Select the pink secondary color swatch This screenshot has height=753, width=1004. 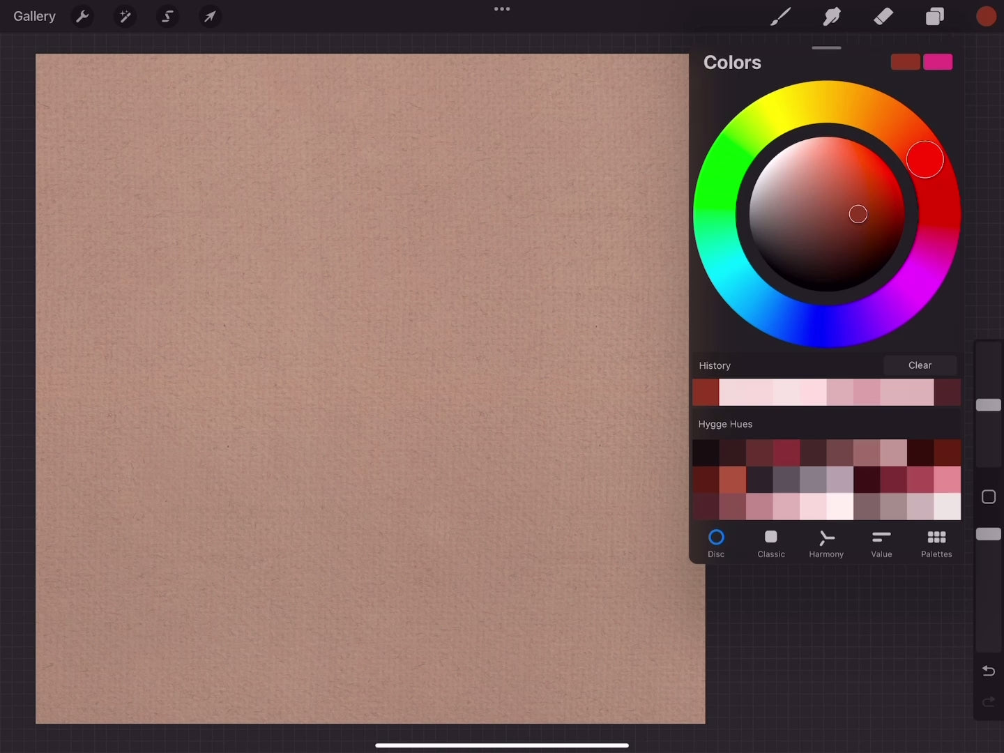938,62
